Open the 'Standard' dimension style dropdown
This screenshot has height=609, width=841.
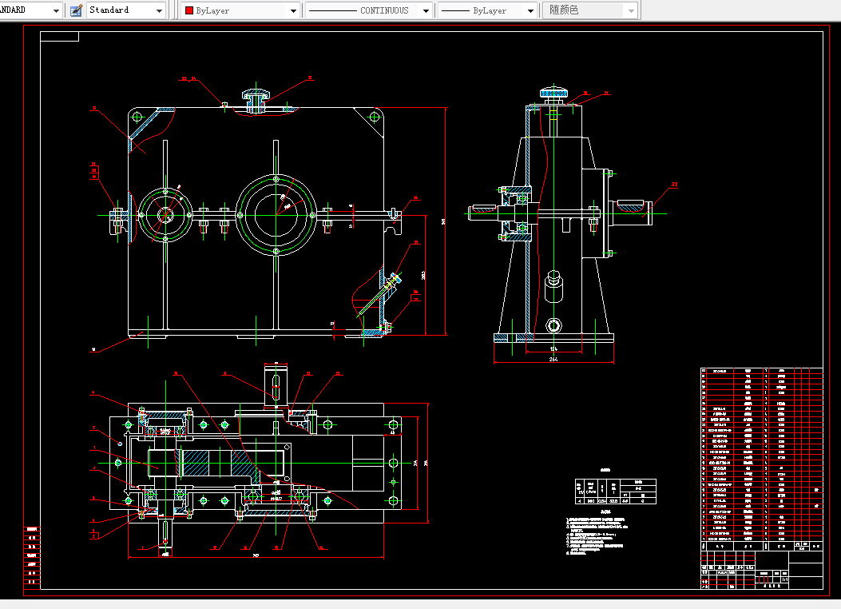(x=126, y=10)
